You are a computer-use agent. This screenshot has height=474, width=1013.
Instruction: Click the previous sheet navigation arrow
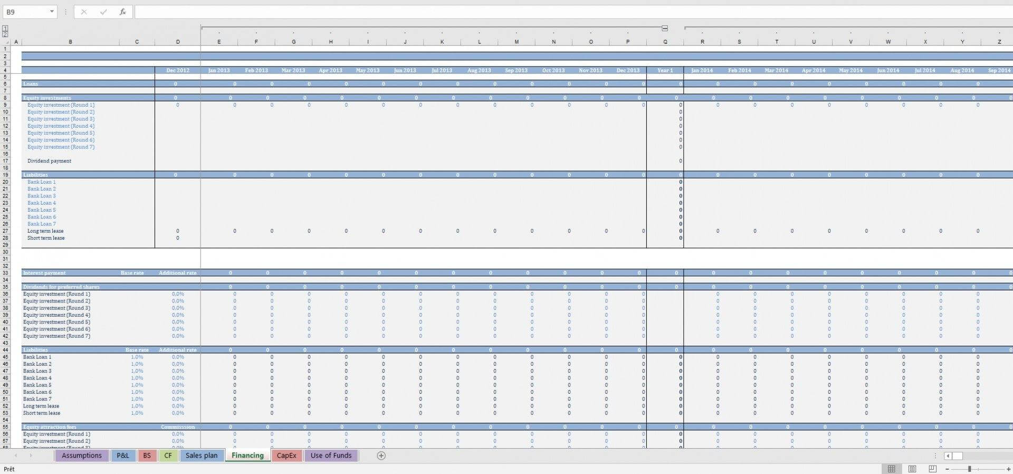tap(16, 456)
